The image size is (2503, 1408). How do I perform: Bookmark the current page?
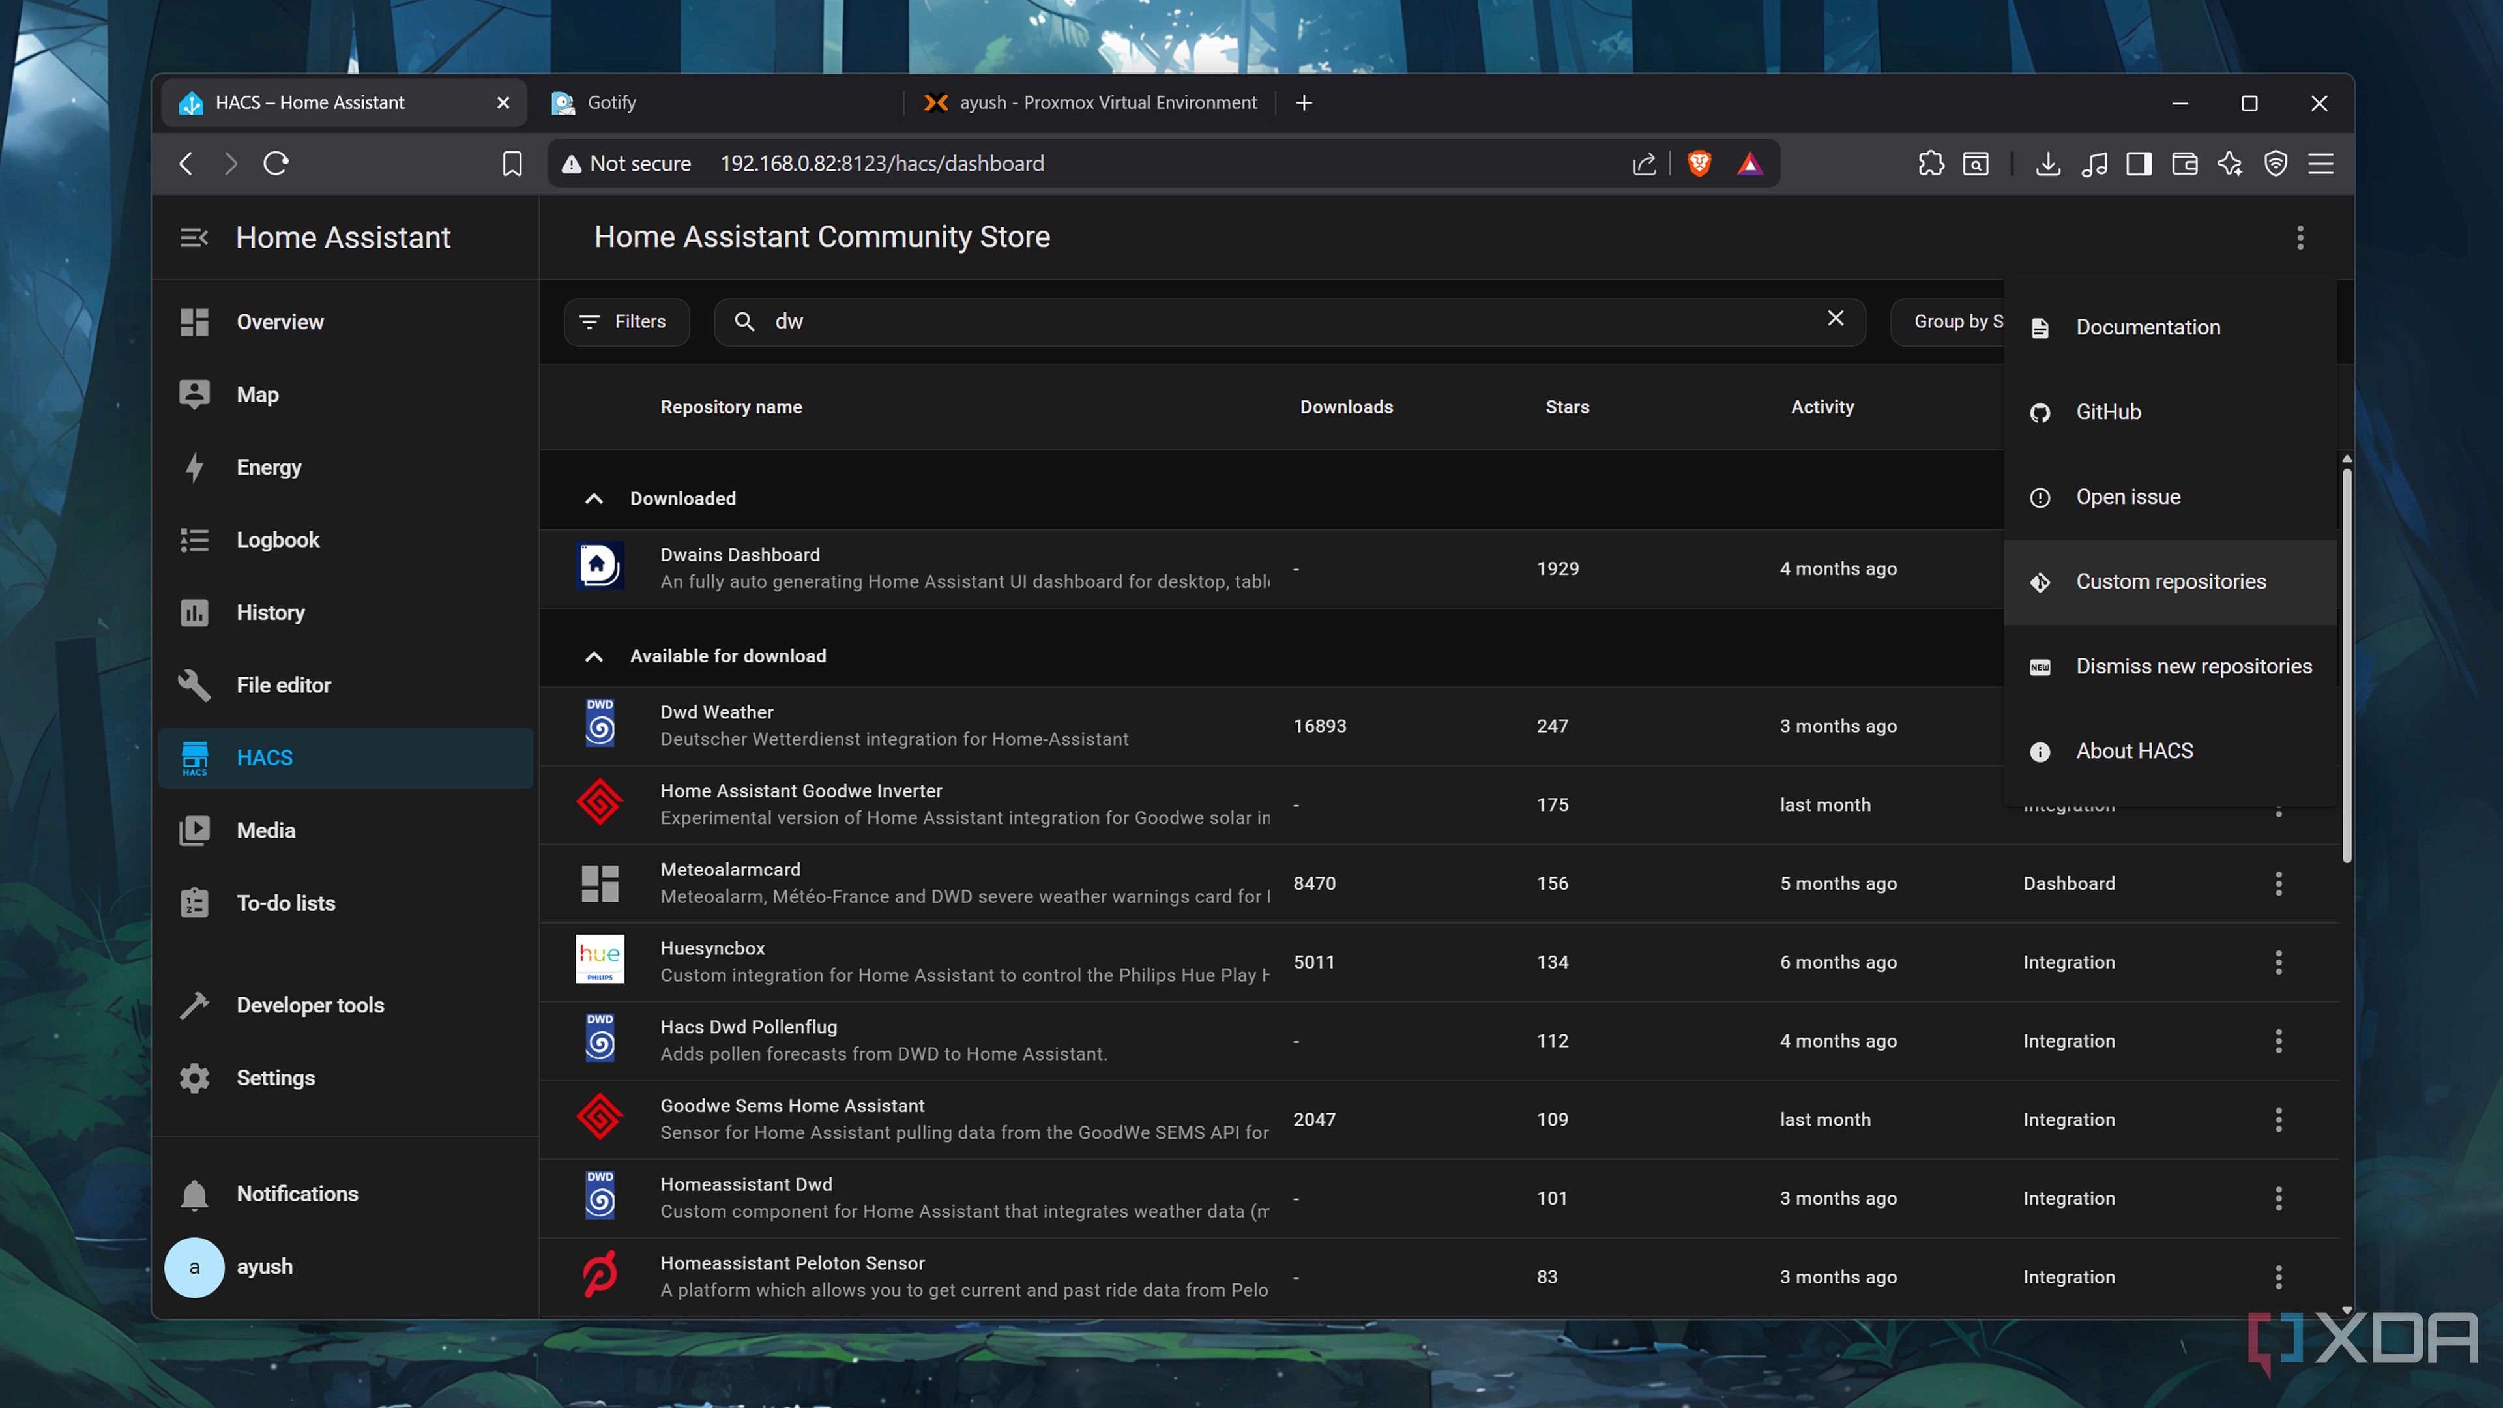(x=512, y=164)
